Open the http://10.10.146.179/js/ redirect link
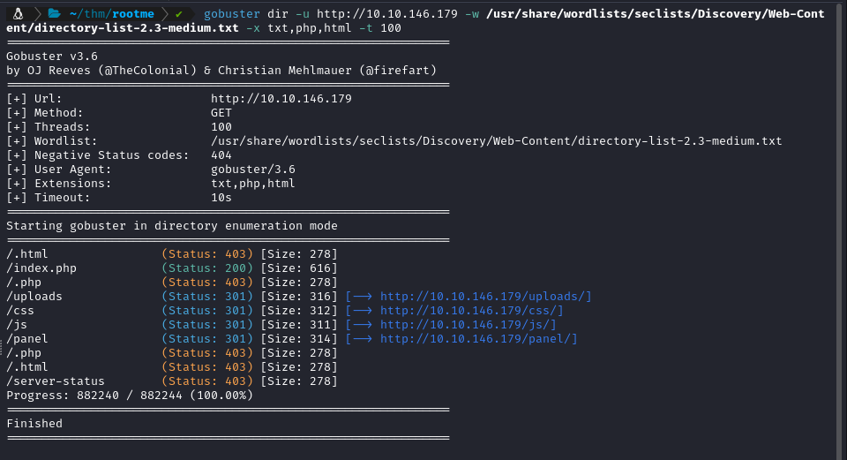 468,325
